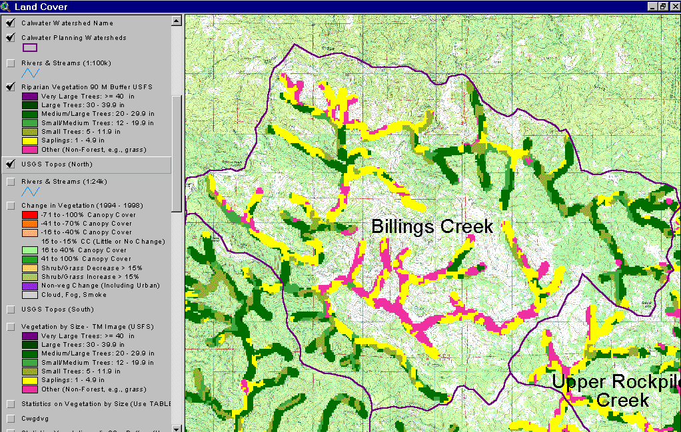The image size is (681, 432).
Task: Click 'Riparian Vegetation 90 M Buffer USFS' label
Action: pyautogui.click(x=87, y=87)
